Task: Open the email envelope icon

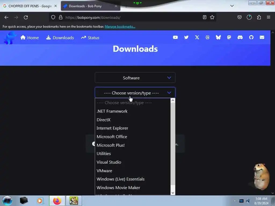Action: pyautogui.click(x=262, y=37)
